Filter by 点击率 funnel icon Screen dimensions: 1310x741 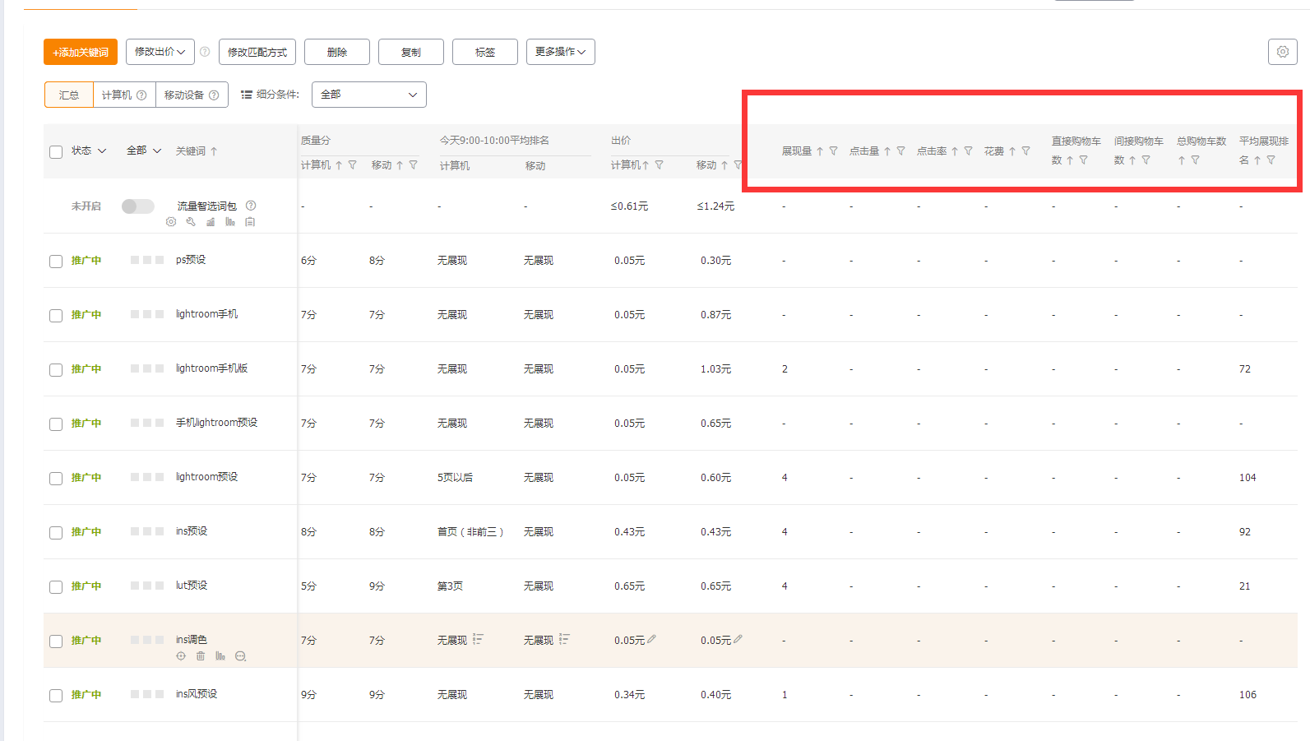point(968,151)
